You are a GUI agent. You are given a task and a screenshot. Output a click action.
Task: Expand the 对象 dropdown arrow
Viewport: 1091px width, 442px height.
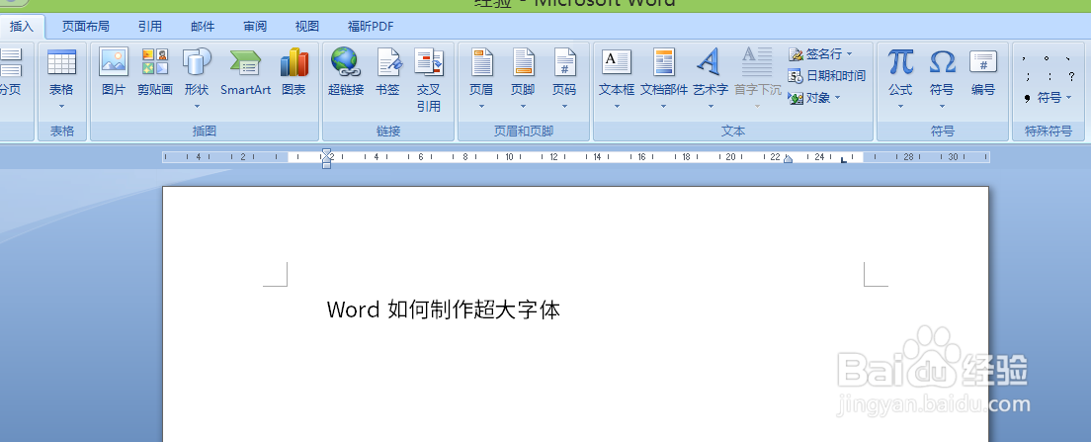coord(837,98)
